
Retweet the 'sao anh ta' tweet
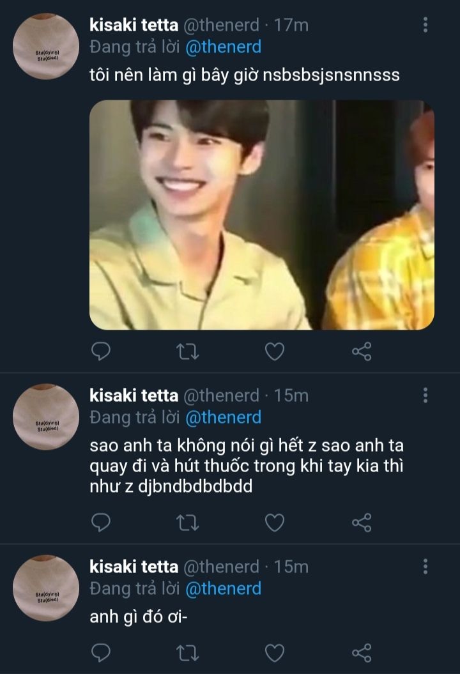point(187,523)
